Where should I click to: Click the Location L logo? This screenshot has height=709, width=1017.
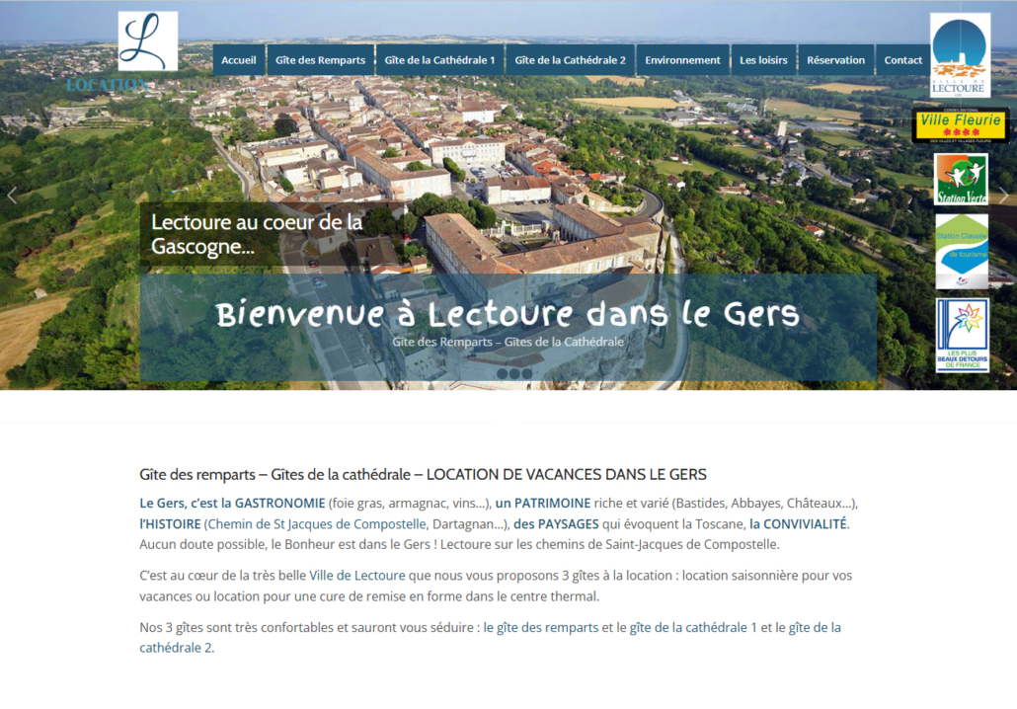(x=147, y=42)
